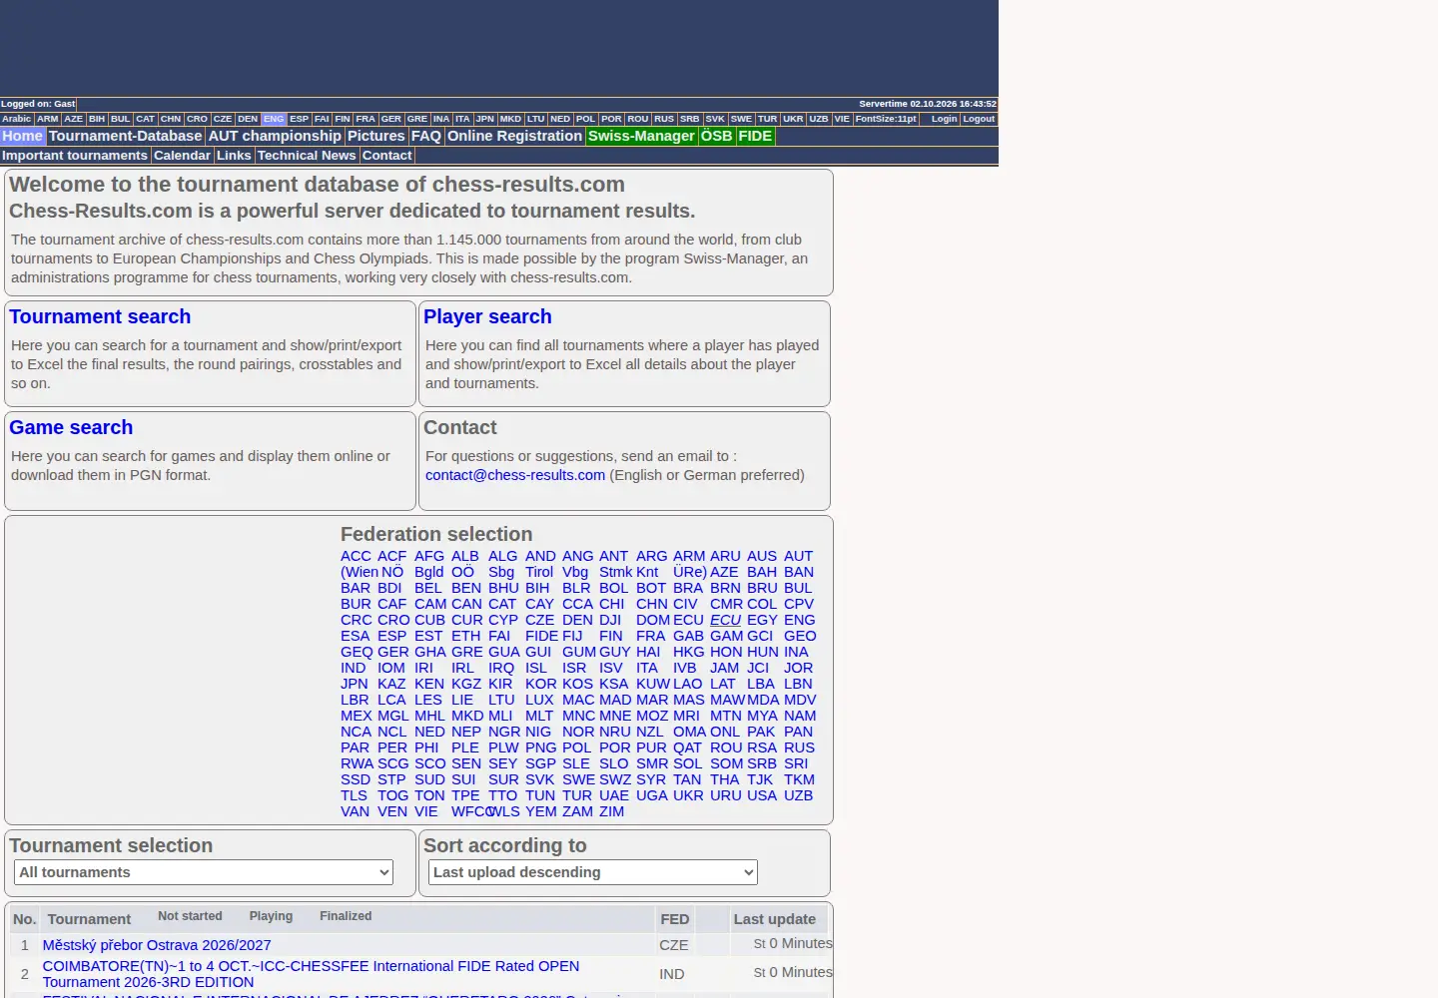Open COIMBATORE(TN) ICC-CHESSFEE tournament link
This screenshot has width=1438, height=998.
[311, 974]
